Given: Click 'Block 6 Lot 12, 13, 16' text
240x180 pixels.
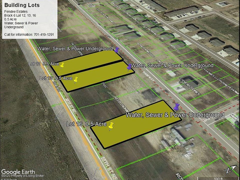Looking at the screenshot, I should tap(20, 15).
